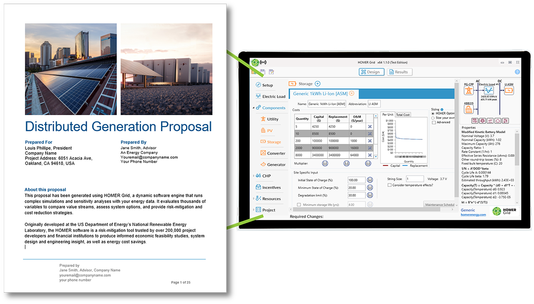Expand the Resources section

click(254, 198)
